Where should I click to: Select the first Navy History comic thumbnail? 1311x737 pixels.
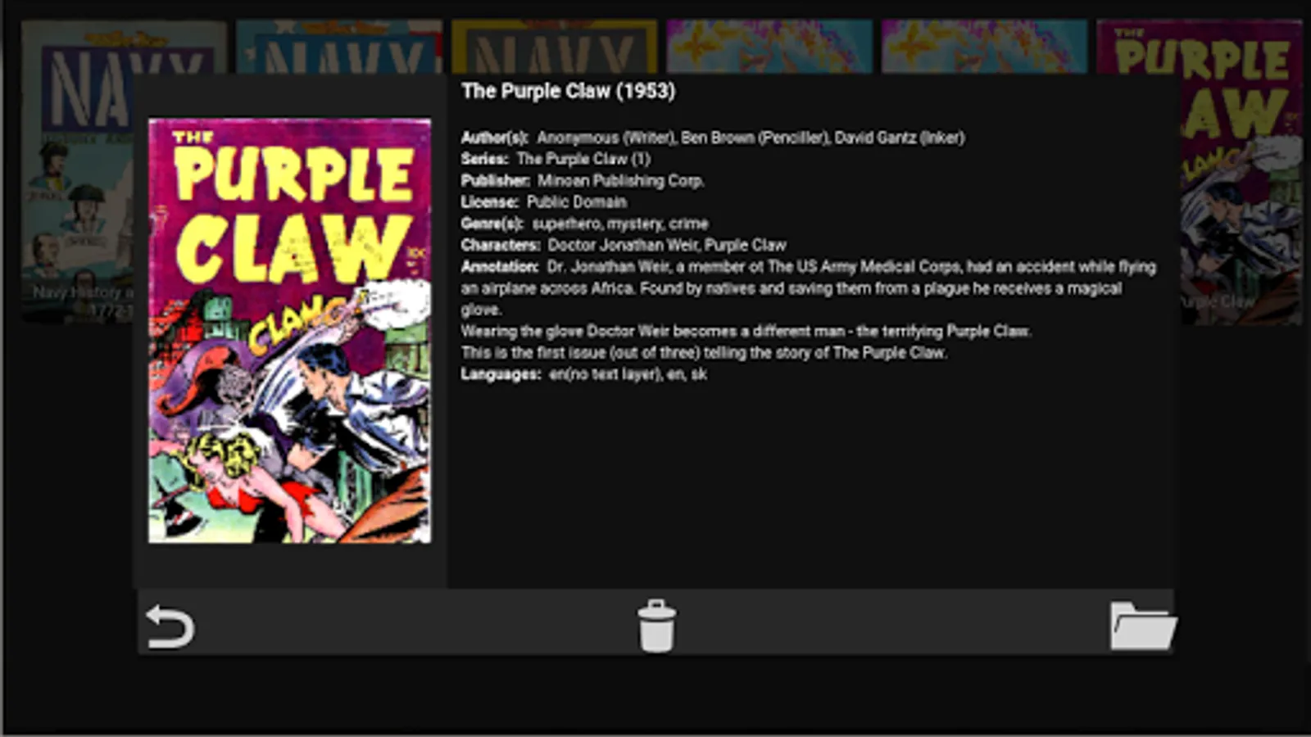(x=78, y=172)
